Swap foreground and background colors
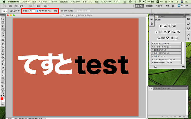Image resolution: width=191 pixels, height=119 pixels. 4,96
